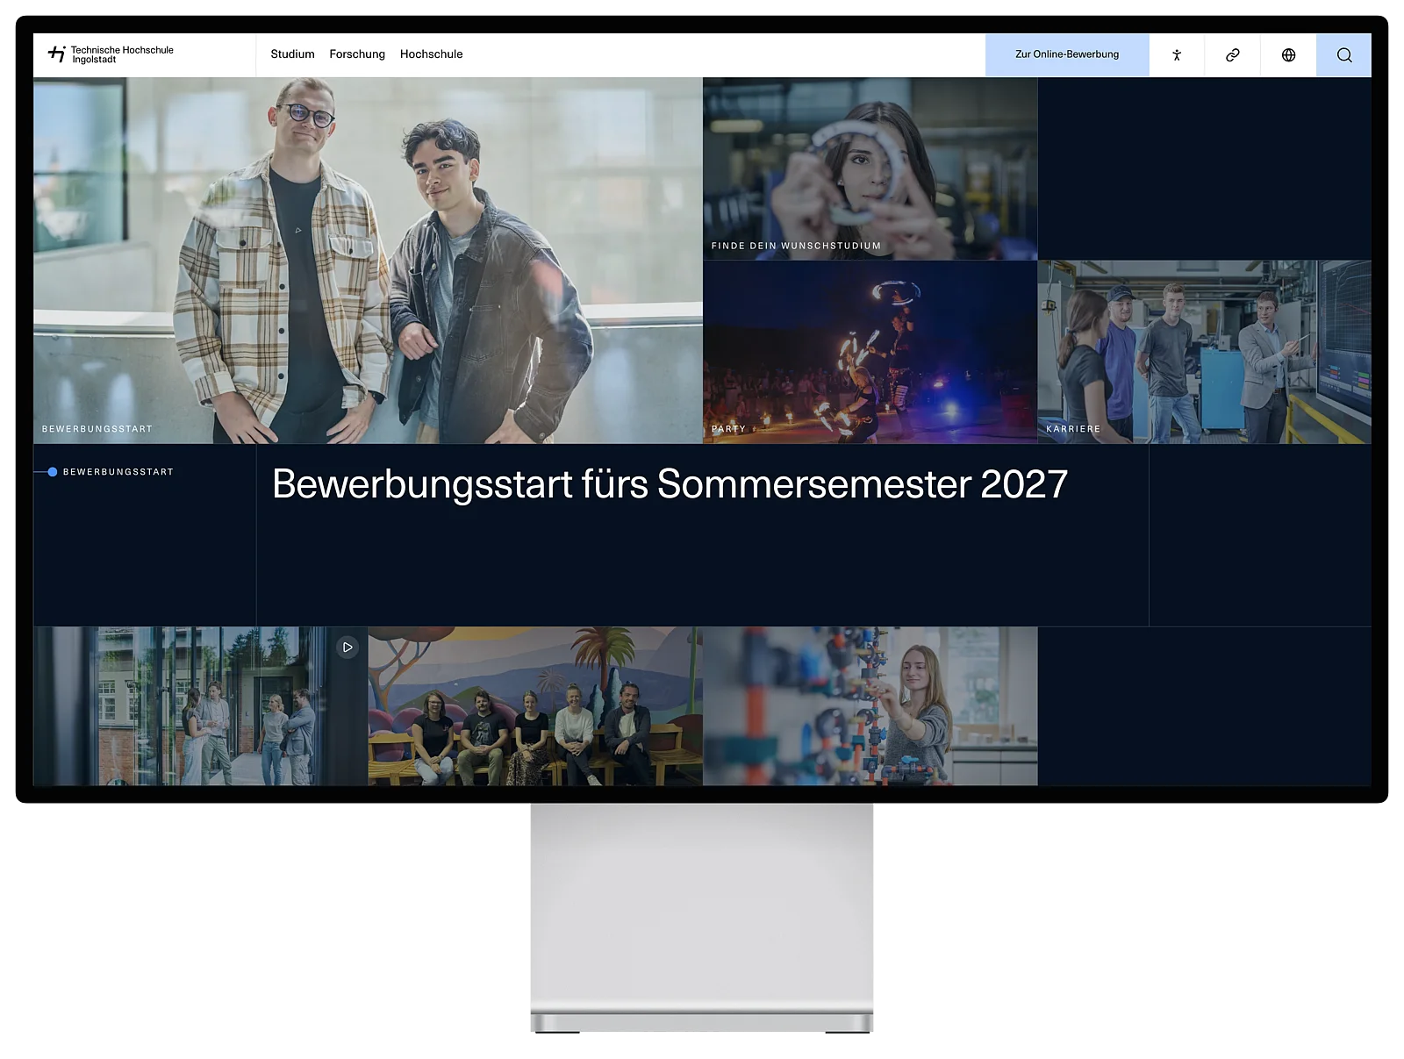Viewport: 1404px width, 1059px height.
Task: Open the search magnifier icon
Action: tap(1343, 55)
